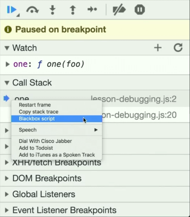Resume script execution
This screenshot has width=190, height=217.
coord(12,10)
